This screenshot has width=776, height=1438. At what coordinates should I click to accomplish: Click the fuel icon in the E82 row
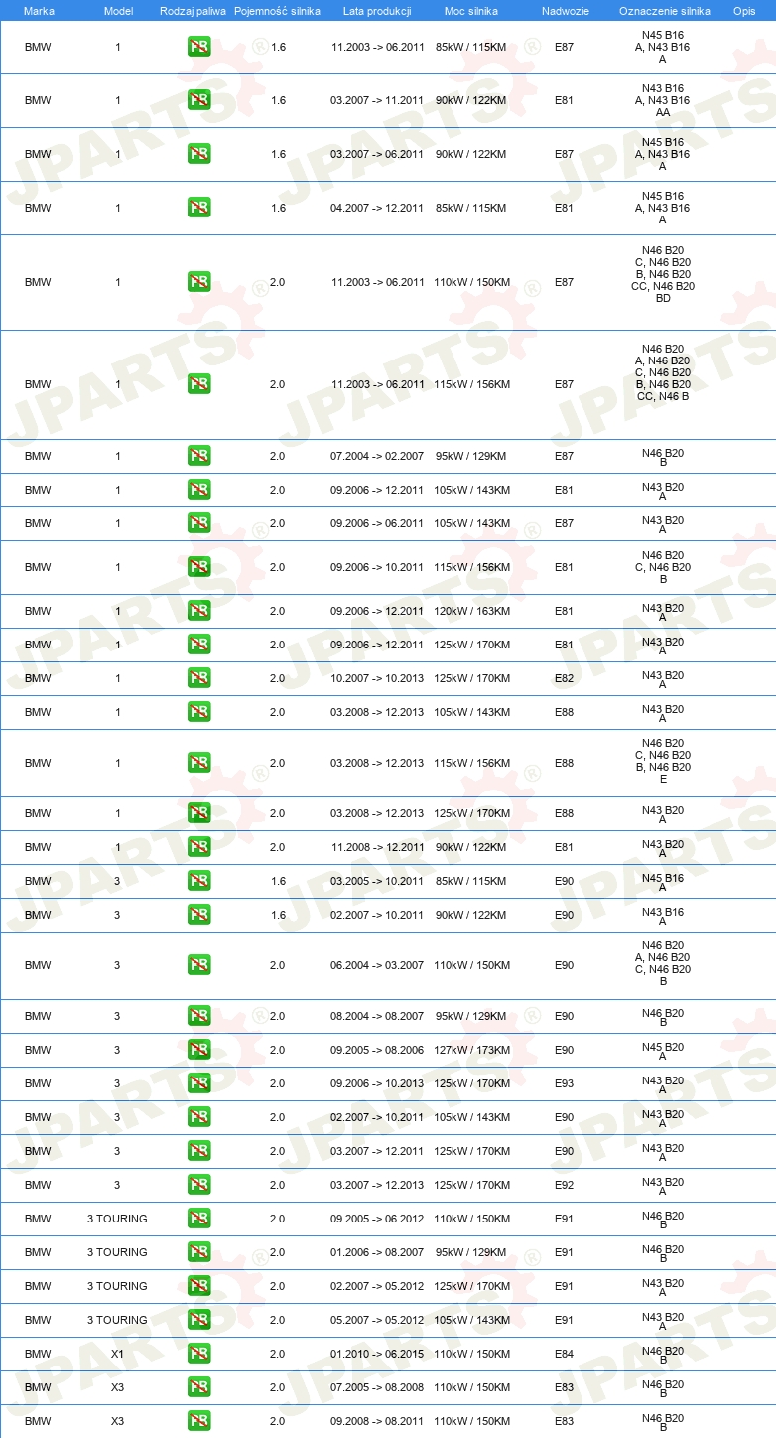click(x=198, y=678)
